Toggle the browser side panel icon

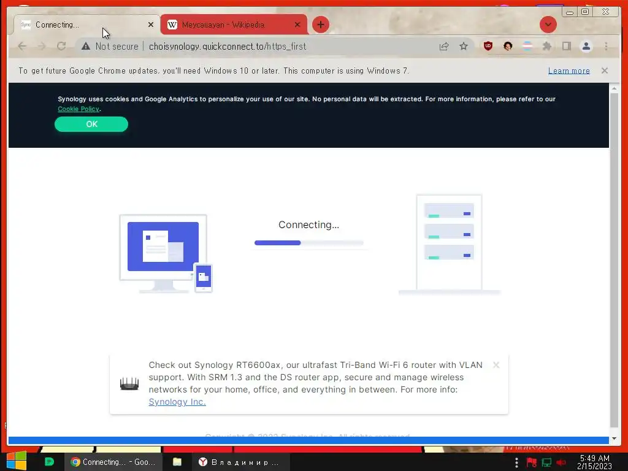[x=566, y=46]
